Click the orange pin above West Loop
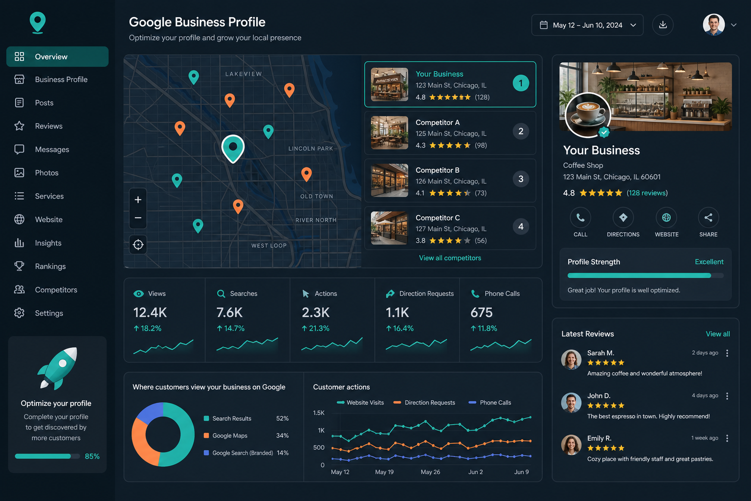Image resolution: width=751 pixels, height=501 pixels. tap(238, 206)
